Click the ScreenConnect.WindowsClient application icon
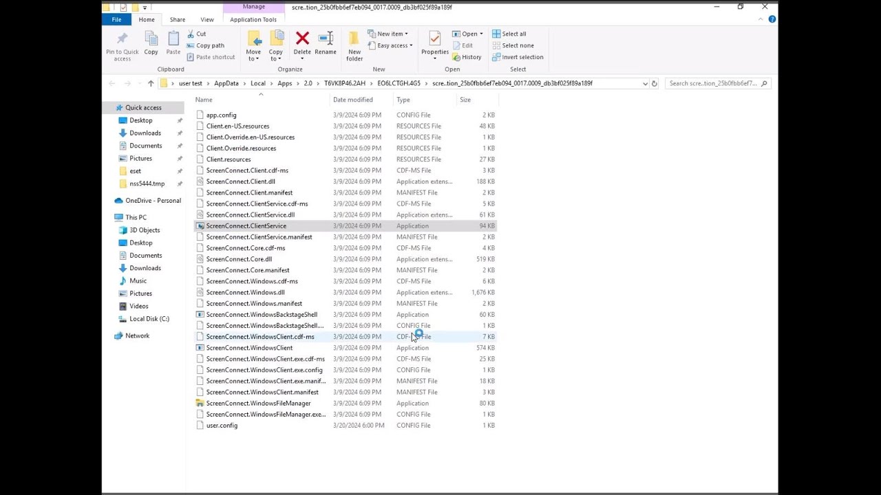The height and width of the screenshot is (495, 881). coord(200,348)
